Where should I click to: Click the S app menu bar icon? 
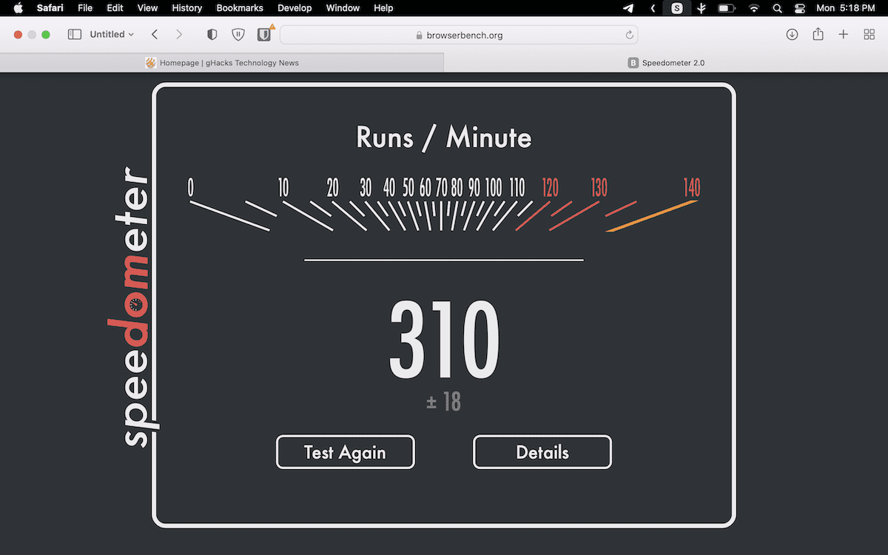677,8
